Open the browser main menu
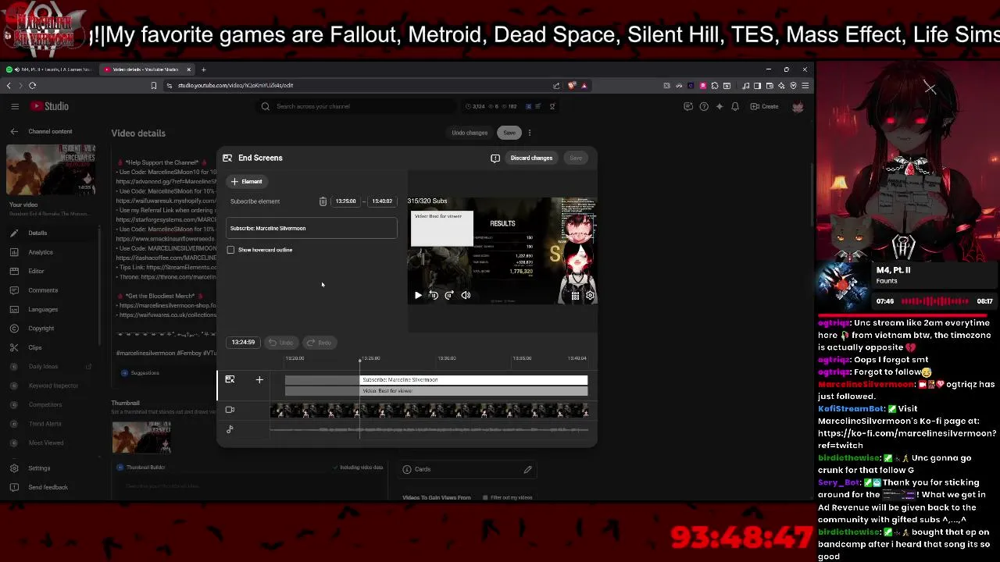 [x=805, y=85]
